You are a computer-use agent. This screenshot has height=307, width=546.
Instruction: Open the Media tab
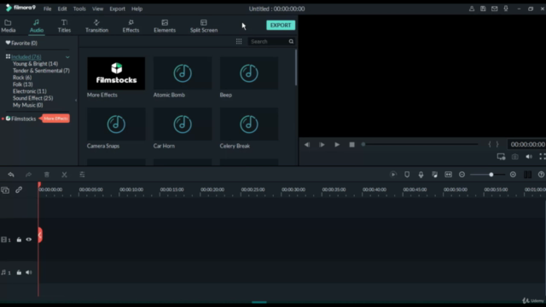9,26
